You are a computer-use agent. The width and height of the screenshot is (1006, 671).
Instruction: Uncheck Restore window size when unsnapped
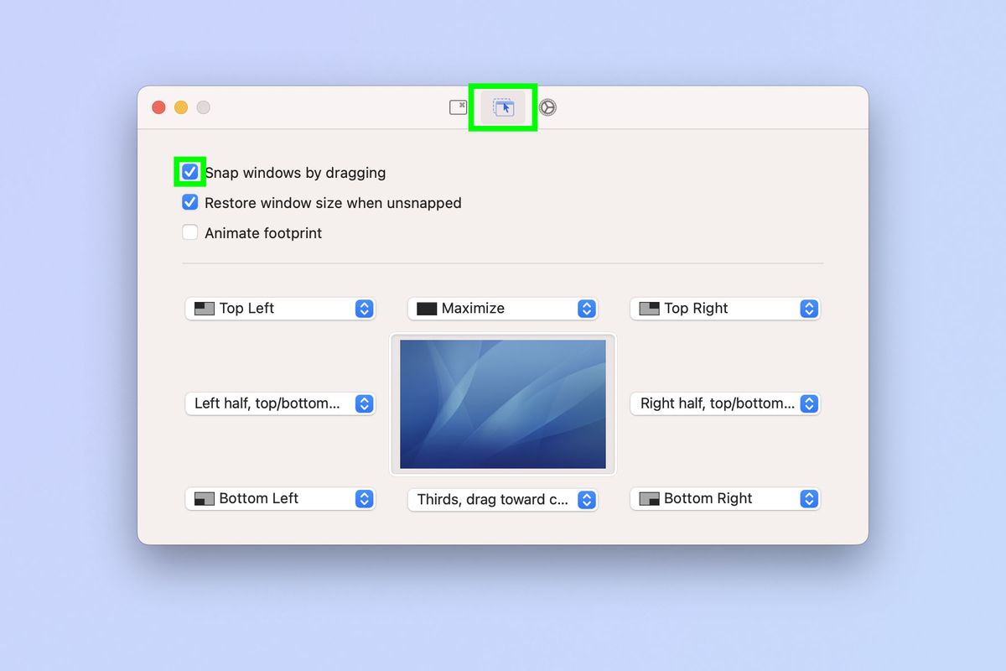tap(190, 202)
